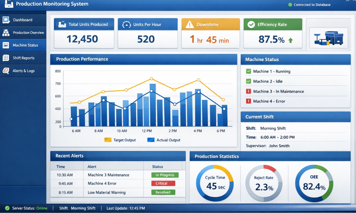
Task: Toggle the Machine 2 - Idle checkbox
Action: [248, 81]
